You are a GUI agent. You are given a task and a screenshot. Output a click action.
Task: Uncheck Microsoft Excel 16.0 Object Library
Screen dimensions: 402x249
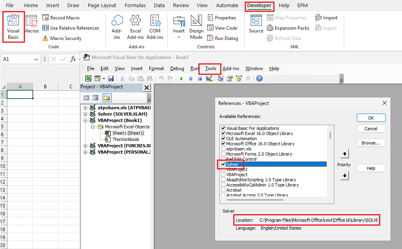pyautogui.click(x=223, y=133)
